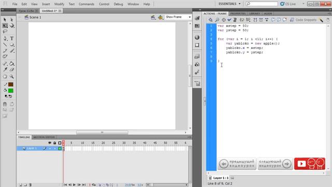Image resolution: width=332 pixels, height=187 pixels.
Task: Click New Layer icon in timeline
Action: point(21,185)
